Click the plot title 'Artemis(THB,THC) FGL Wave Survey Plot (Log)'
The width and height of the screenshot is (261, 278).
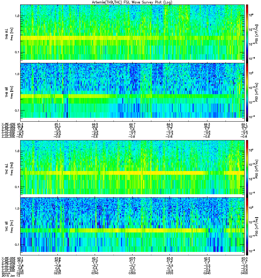point(132,2)
